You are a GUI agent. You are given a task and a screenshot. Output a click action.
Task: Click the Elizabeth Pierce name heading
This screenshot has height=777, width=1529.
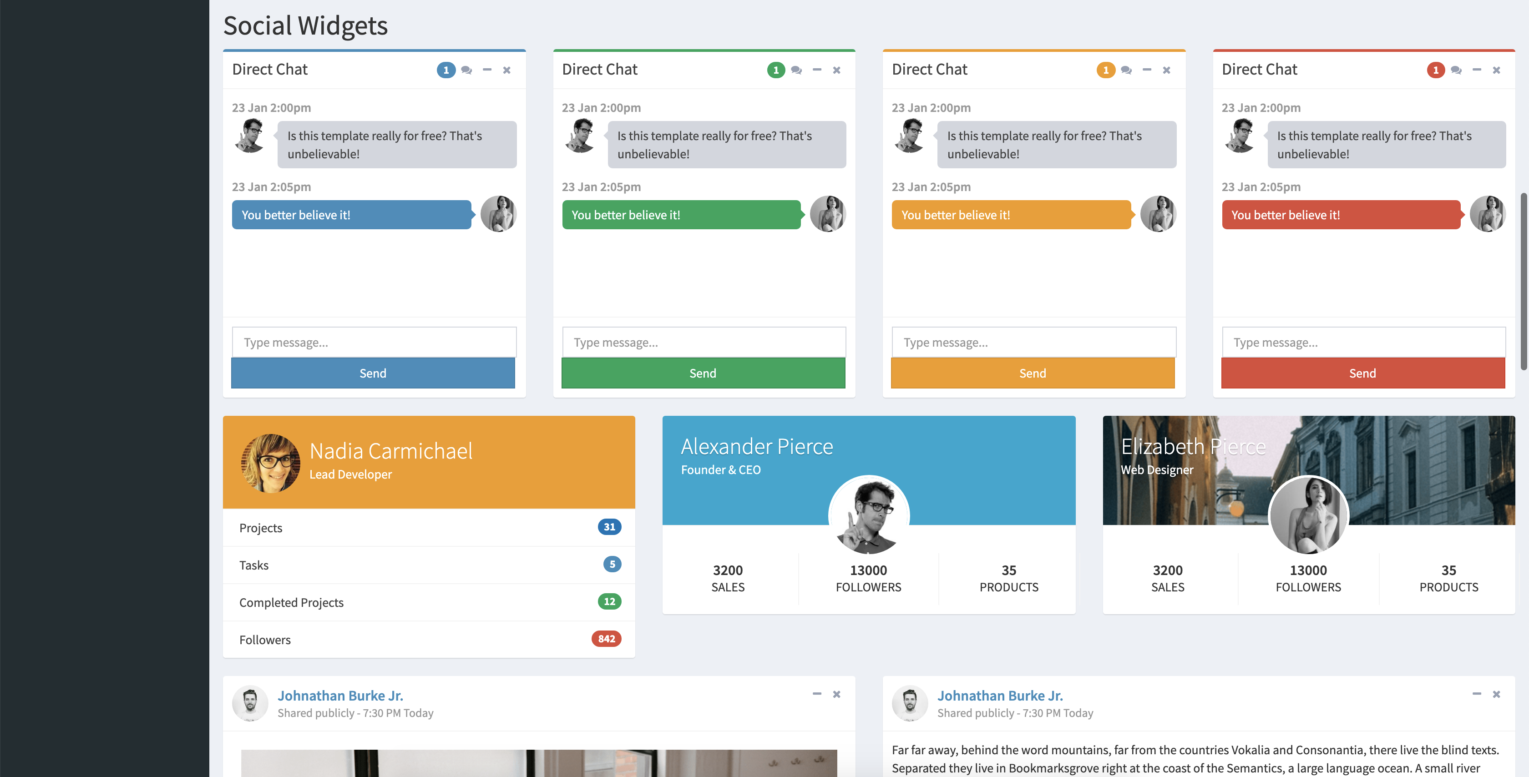tap(1194, 446)
